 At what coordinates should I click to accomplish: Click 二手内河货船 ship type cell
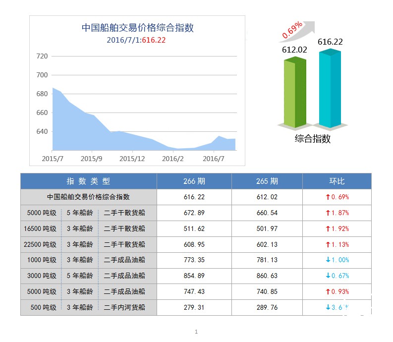click(x=124, y=307)
